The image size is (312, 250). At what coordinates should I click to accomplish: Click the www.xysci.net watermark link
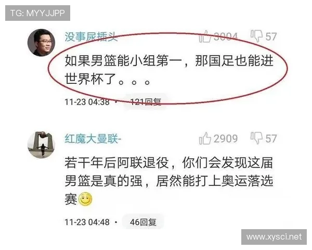tap(274, 237)
